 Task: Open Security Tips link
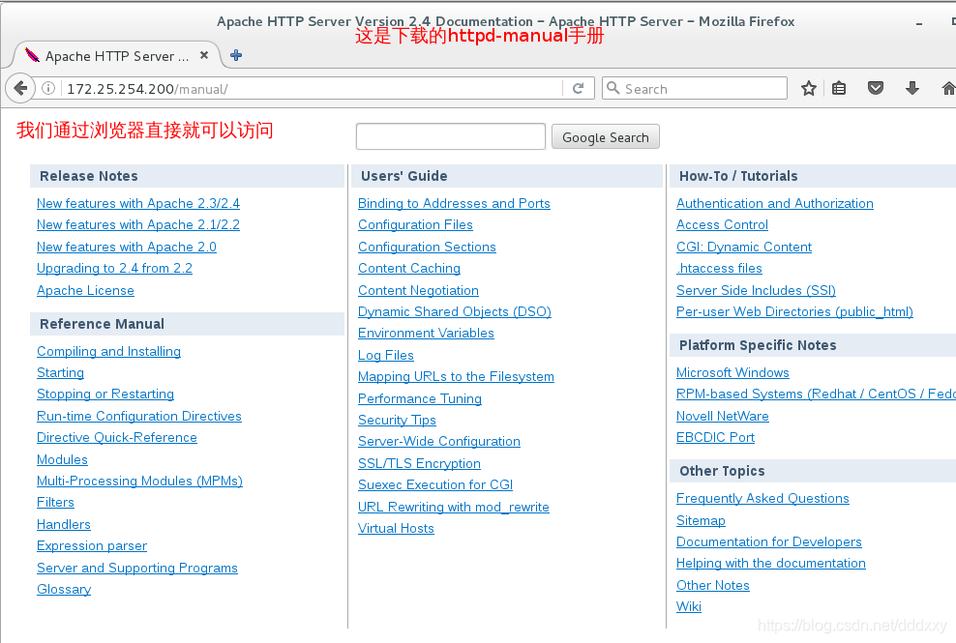click(397, 420)
